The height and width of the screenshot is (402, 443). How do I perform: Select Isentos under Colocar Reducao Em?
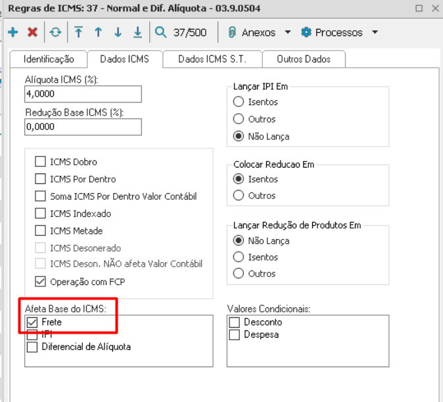point(239,179)
